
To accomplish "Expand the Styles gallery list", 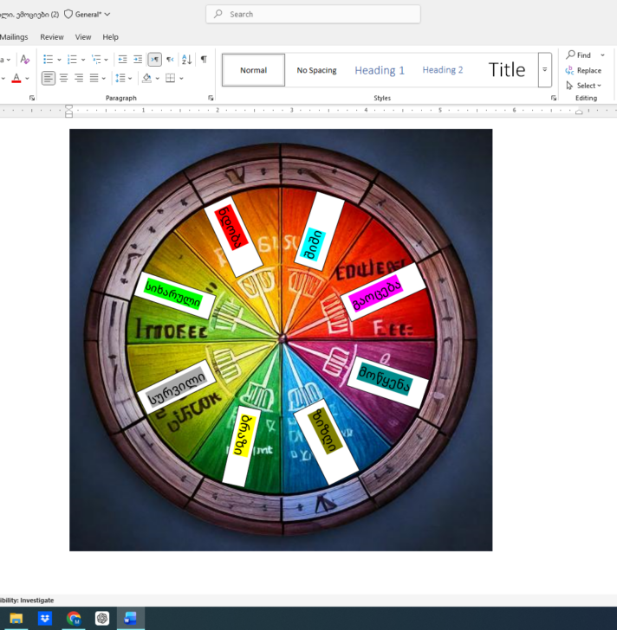I will point(544,70).
